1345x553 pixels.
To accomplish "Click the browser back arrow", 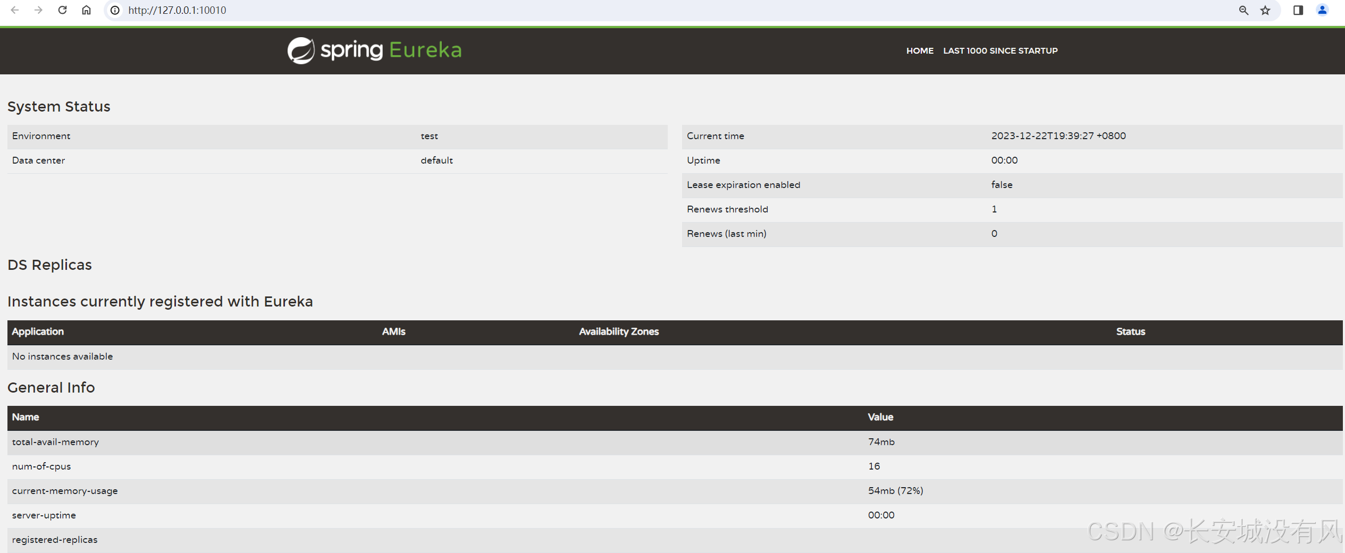I will [x=15, y=10].
